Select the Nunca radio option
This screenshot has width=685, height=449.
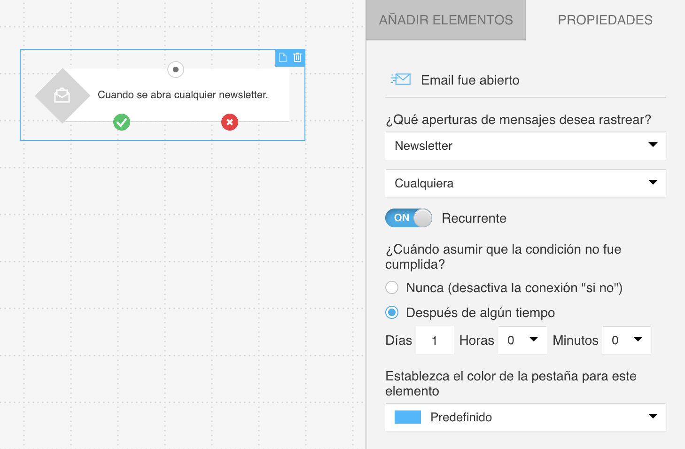392,287
